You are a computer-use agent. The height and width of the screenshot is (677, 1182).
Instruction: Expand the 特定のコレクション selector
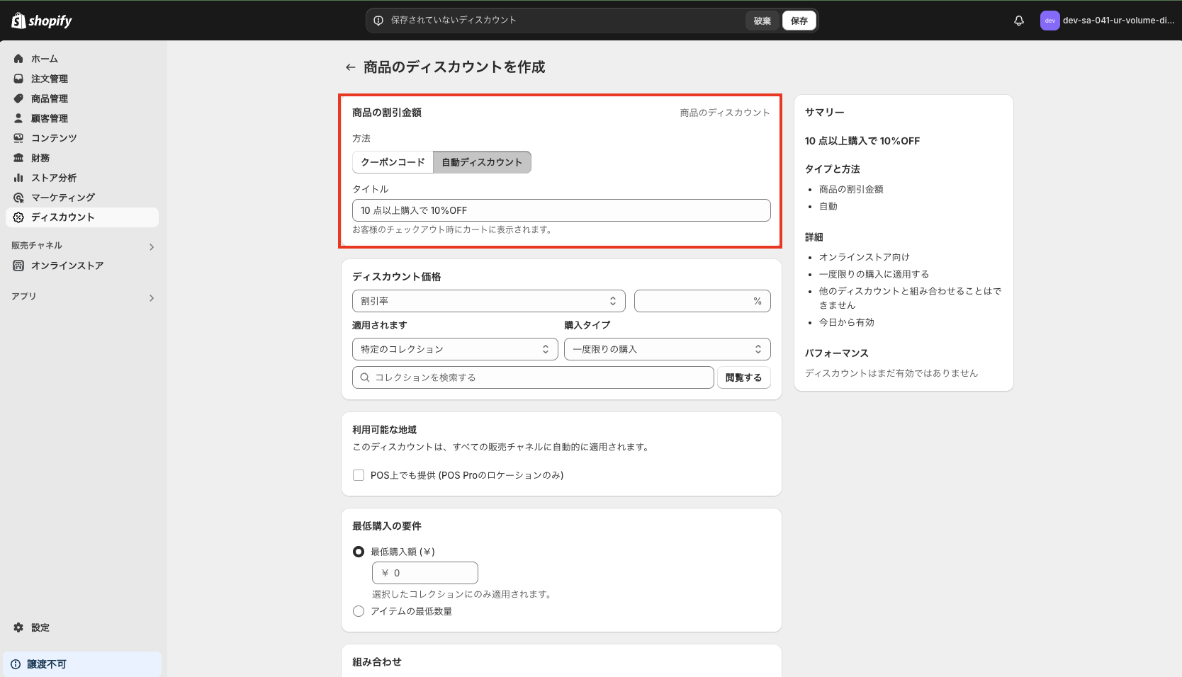coord(454,348)
